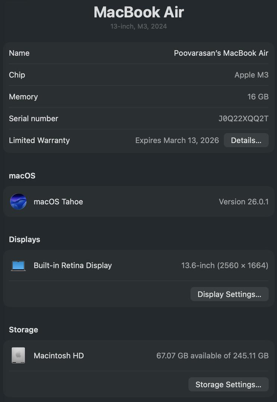
Task: Click the 13-inch, M3, 2024 model subtitle
Action: pyautogui.click(x=139, y=26)
